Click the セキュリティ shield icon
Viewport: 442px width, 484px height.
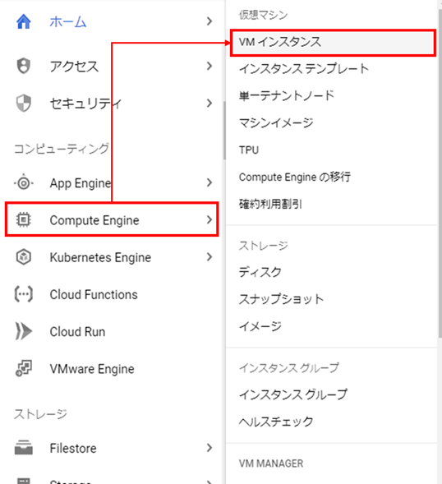[x=24, y=103]
